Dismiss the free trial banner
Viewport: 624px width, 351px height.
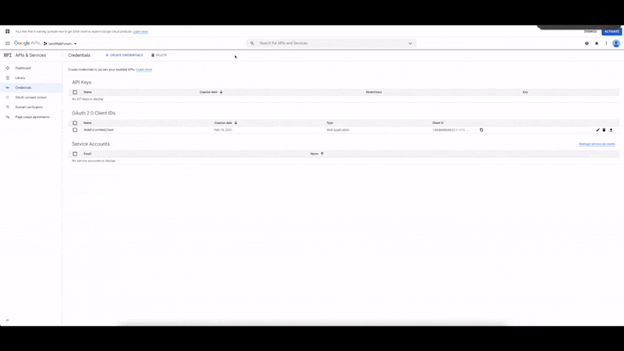[x=590, y=31]
